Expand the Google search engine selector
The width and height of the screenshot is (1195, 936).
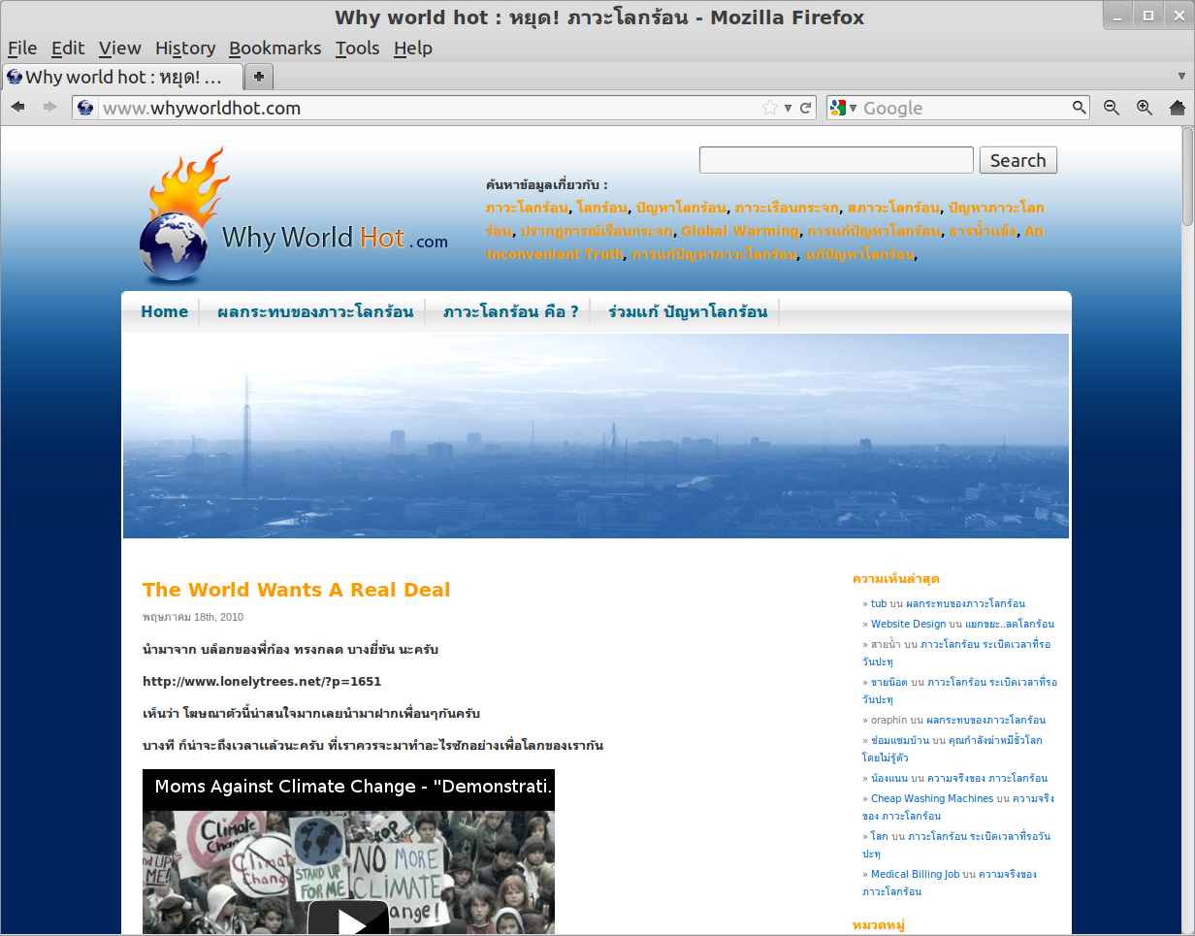click(x=843, y=108)
